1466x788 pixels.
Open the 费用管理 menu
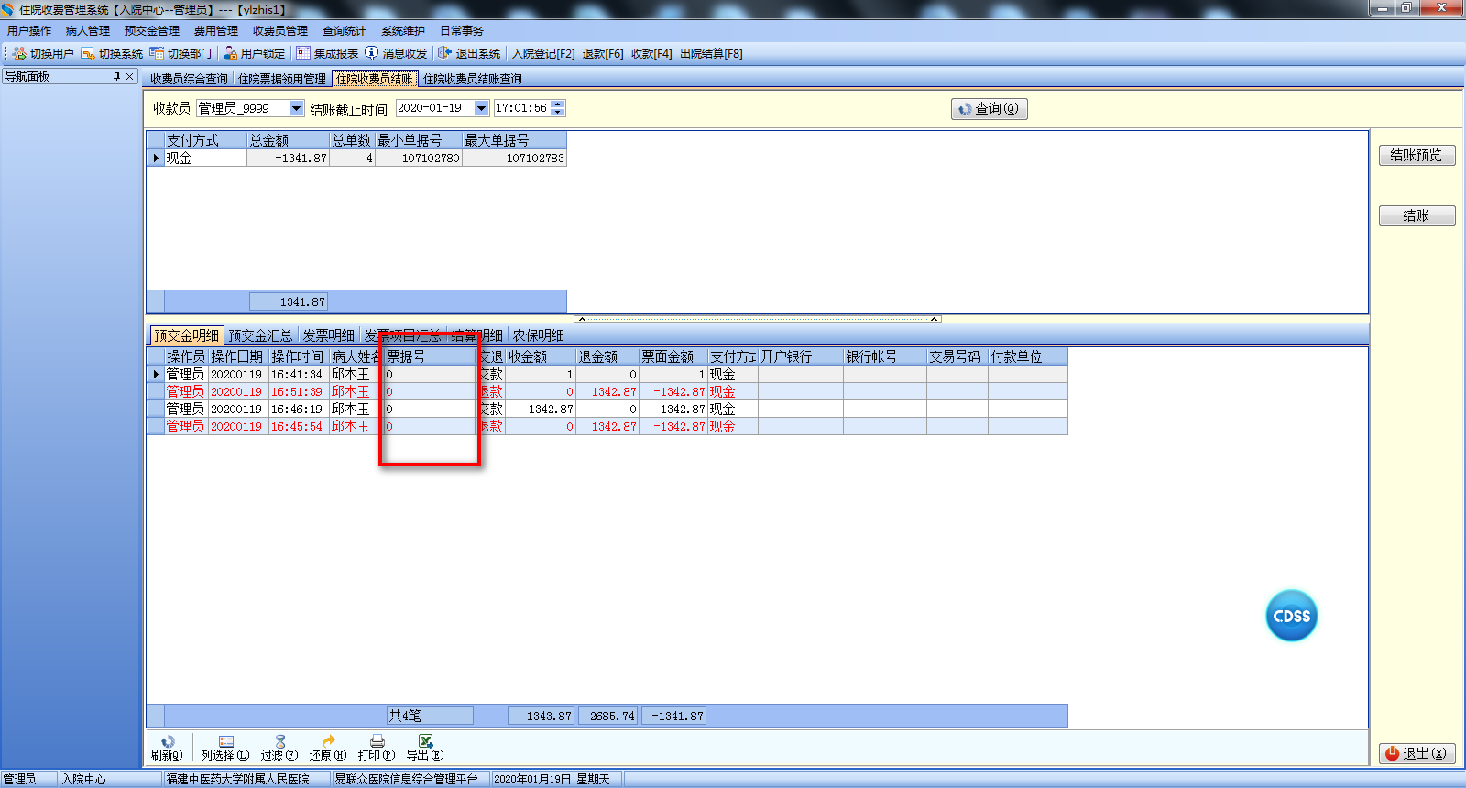pos(216,31)
